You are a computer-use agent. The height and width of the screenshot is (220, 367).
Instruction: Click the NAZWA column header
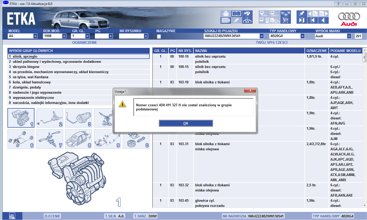249,51
